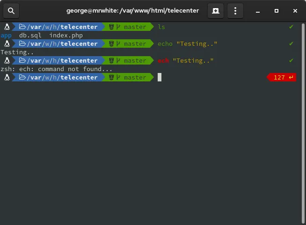Viewport: 306px width, 225px height.
Task: Click the green 'echo' command text
Action: coord(165,44)
